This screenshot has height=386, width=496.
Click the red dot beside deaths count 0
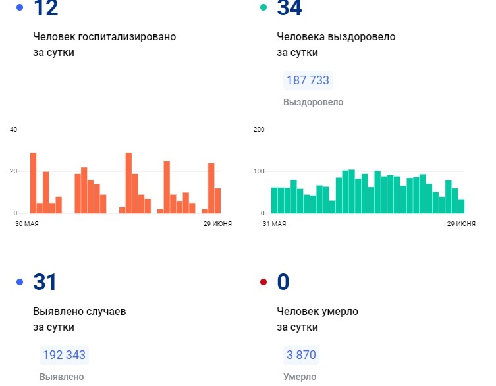[x=263, y=283]
